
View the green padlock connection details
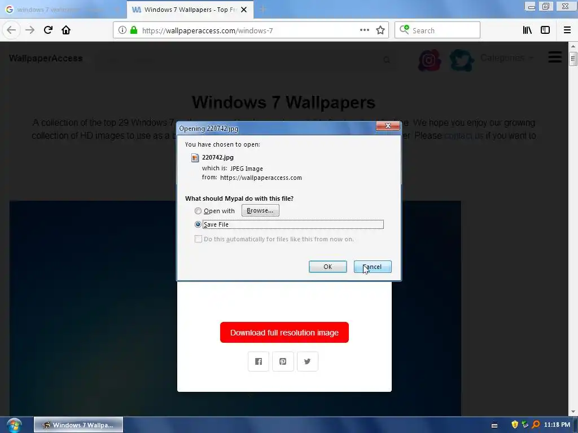[x=133, y=30]
